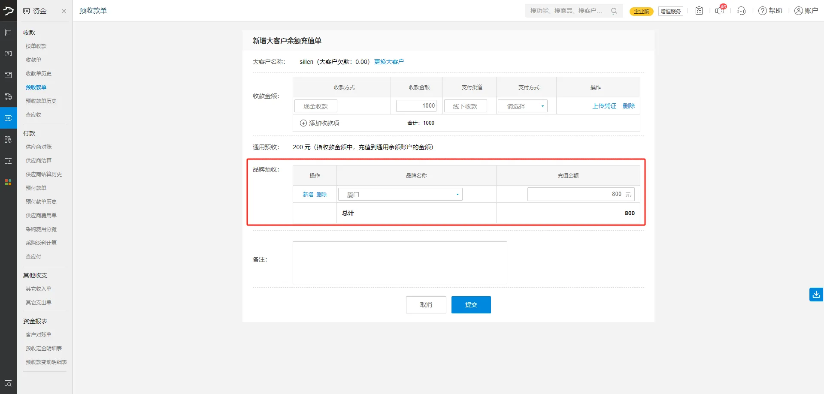This screenshot has width=824, height=394.
Task: Open 预收款单历史 in sidebar menu
Action: [x=41, y=101]
